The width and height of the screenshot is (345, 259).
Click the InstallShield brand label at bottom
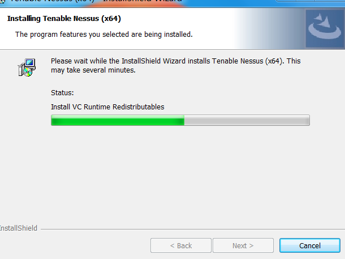[19, 228]
